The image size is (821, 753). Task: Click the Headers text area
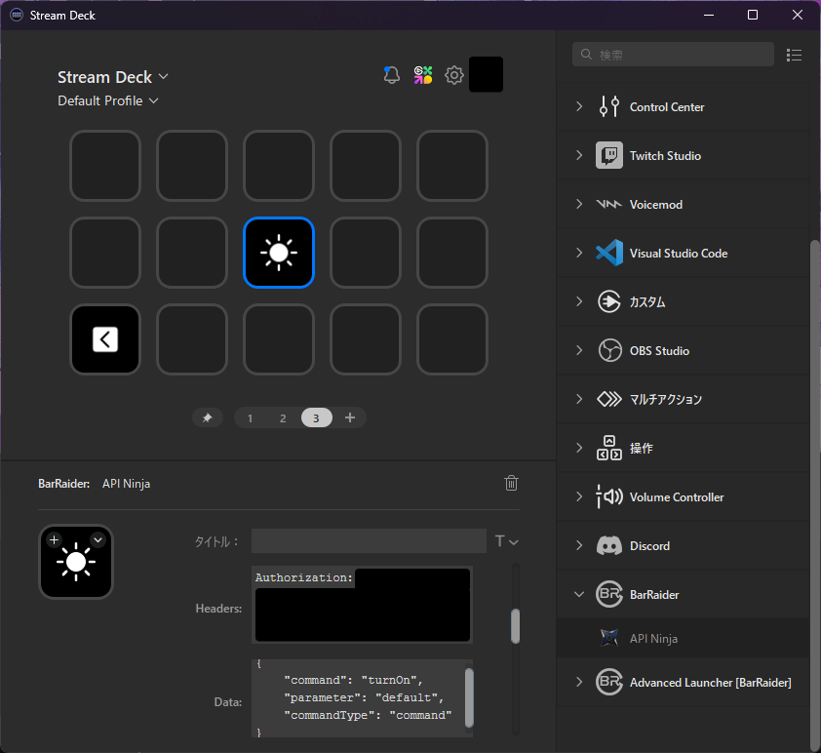(x=362, y=605)
